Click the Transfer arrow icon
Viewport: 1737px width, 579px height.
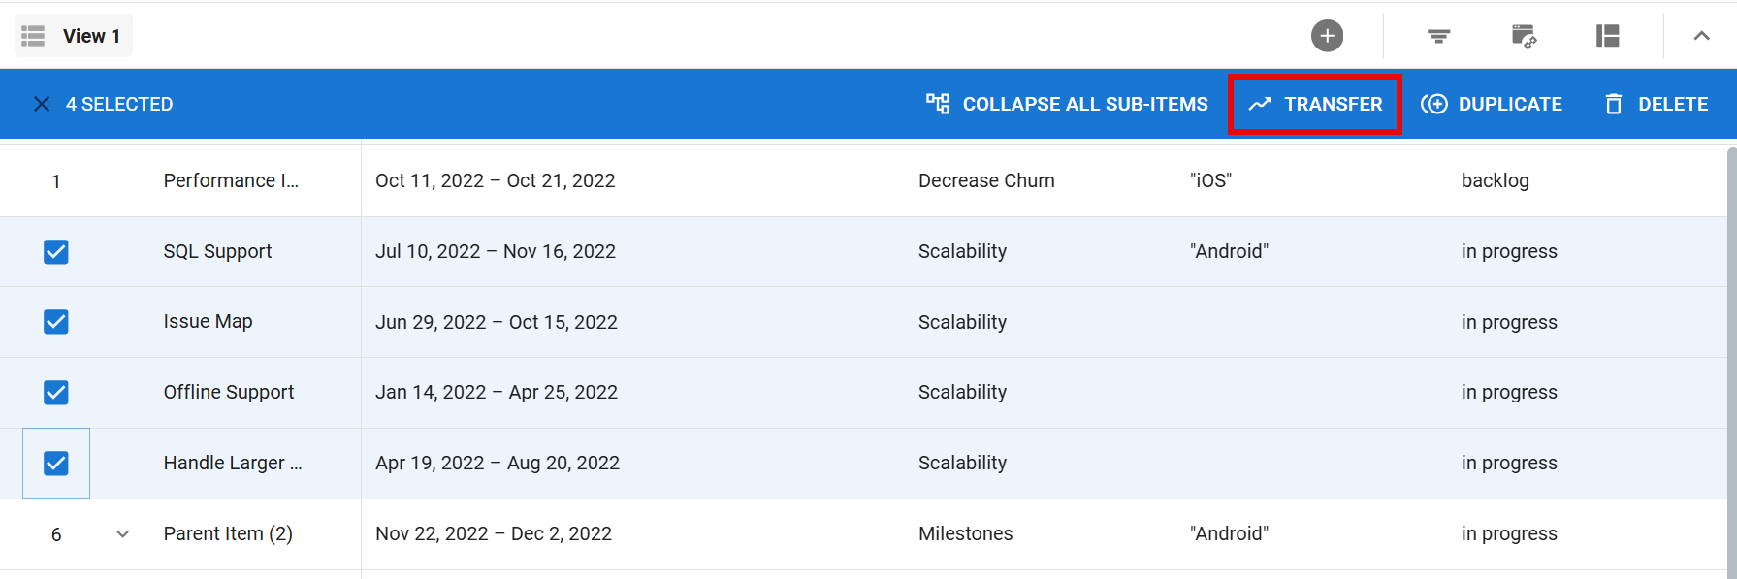pyautogui.click(x=1260, y=104)
